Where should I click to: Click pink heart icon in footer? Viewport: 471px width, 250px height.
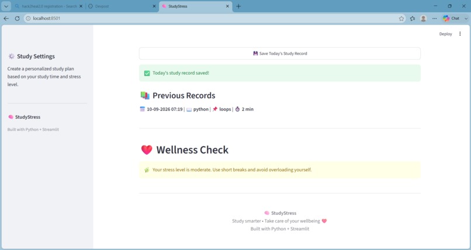(x=324, y=221)
